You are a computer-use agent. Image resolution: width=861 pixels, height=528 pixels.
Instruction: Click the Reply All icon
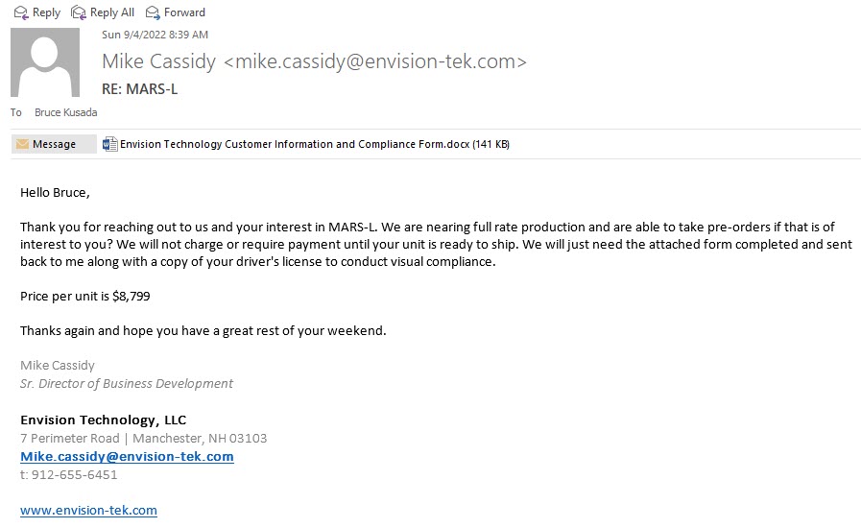(78, 12)
